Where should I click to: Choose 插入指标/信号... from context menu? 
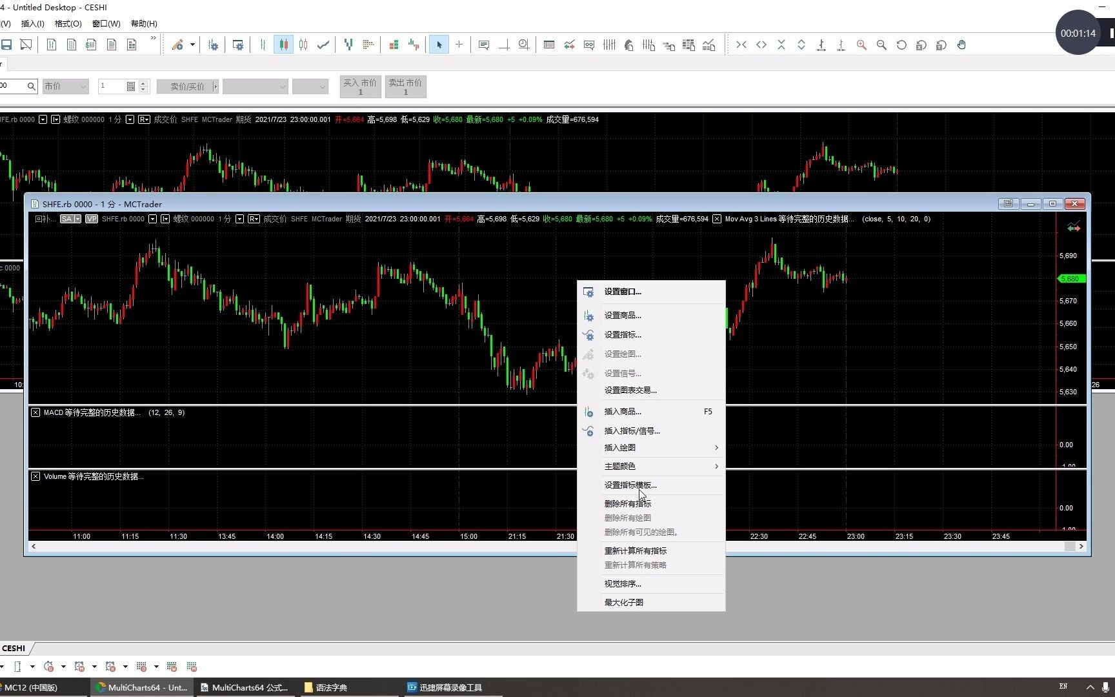(651, 431)
